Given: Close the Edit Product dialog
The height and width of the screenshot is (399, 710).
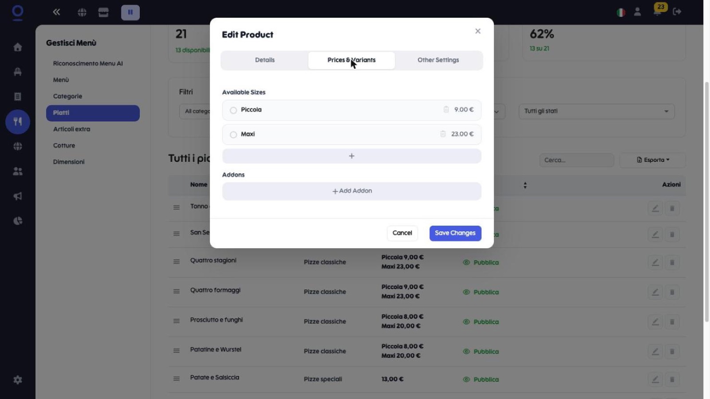Looking at the screenshot, I should pos(478,31).
